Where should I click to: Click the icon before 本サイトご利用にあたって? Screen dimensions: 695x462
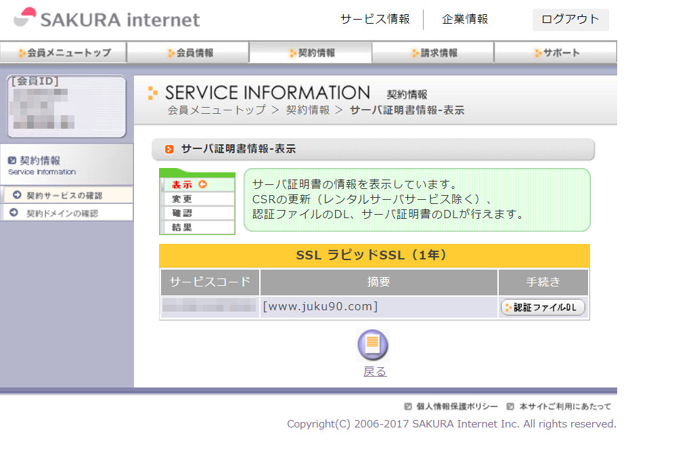coord(510,406)
